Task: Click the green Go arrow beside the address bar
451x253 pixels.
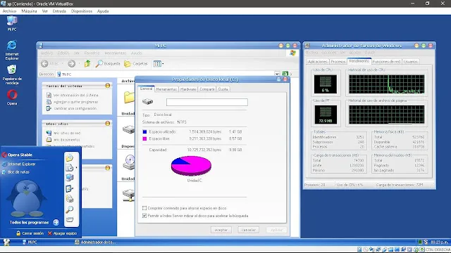Action: pyautogui.click(x=285, y=74)
